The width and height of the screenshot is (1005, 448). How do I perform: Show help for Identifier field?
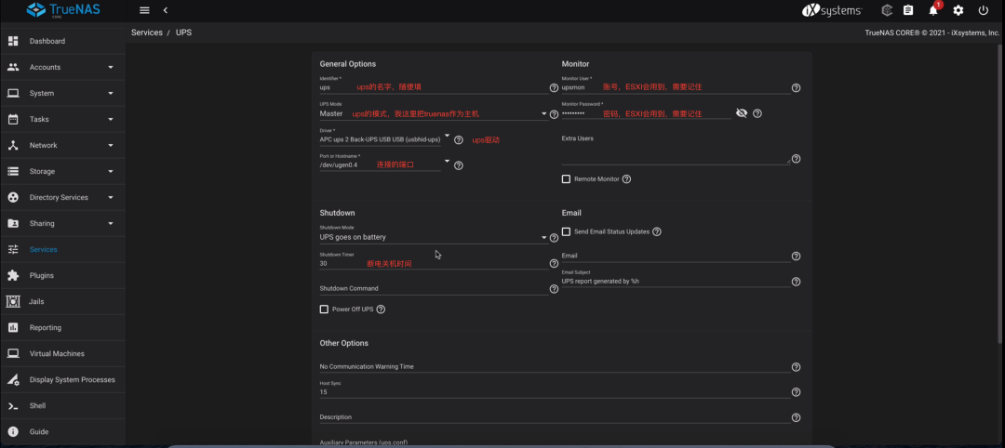click(554, 87)
